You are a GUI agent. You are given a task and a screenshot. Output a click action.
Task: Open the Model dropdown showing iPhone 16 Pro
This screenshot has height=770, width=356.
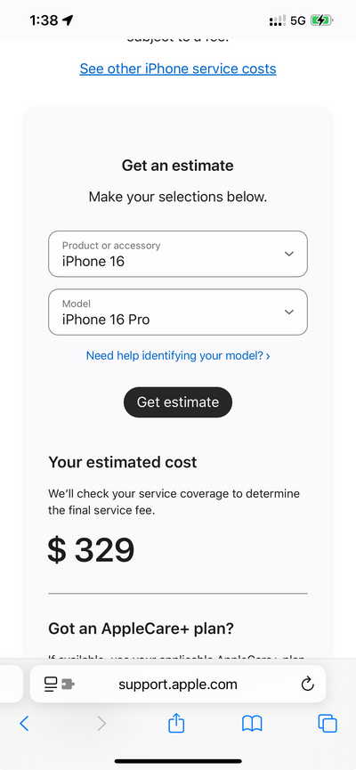point(178,312)
